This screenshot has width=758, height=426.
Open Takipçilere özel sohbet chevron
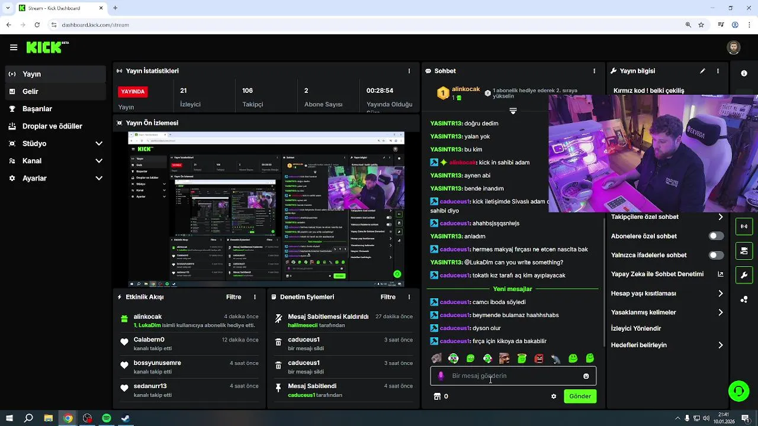(721, 217)
